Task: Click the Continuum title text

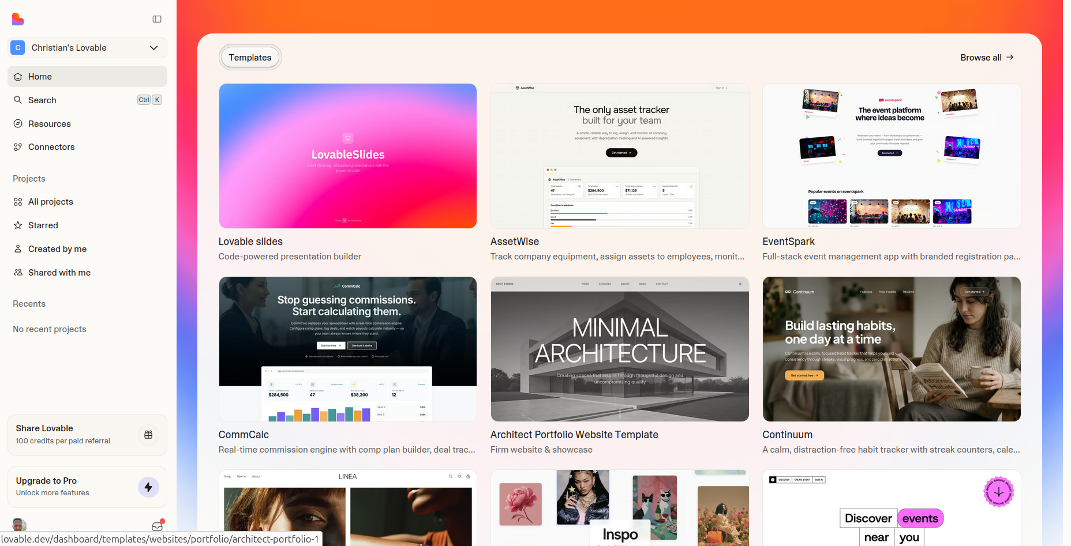Action: click(787, 435)
